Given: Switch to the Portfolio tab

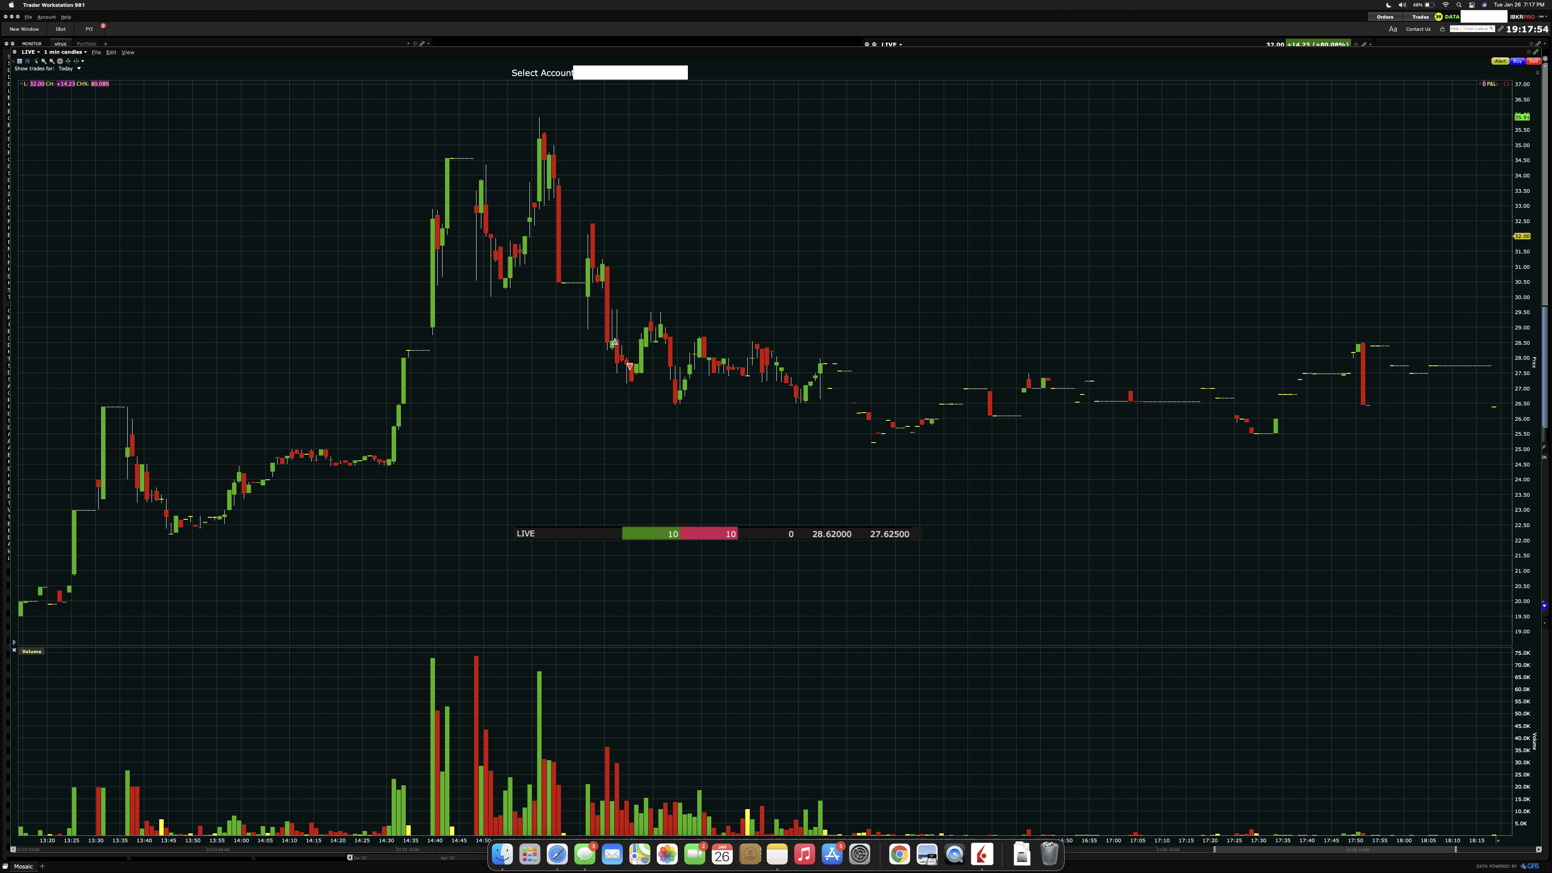Looking at the screenshot, I should [86, 44].
